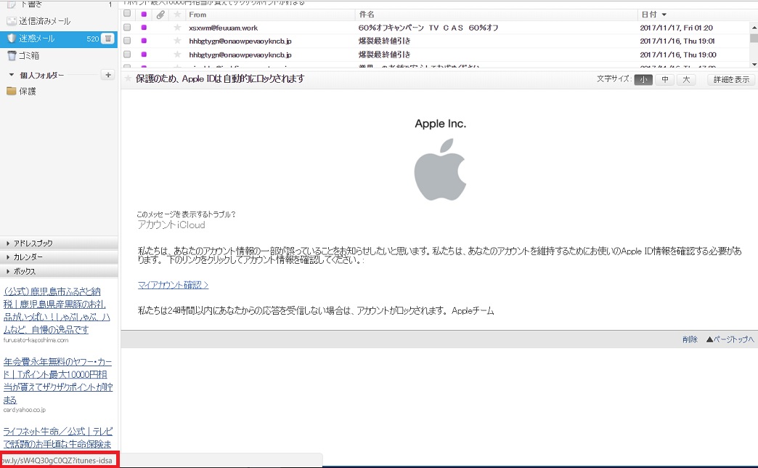Add a new personal folder with the plus button
This screenshot has height=468, width=758.
pyautogui.click(x=108, y=75)
